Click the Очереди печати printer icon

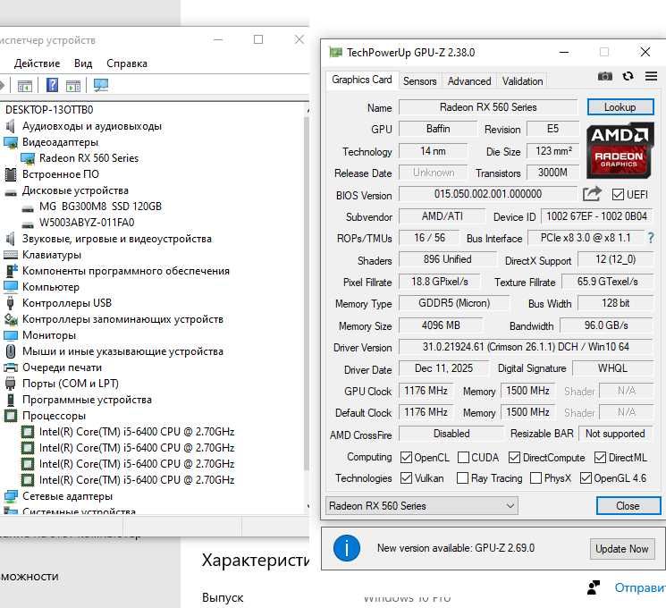[11, 367]
